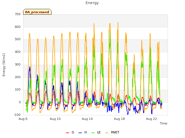185x138 pixels.
Task: Click the 600 y-axis tick label
Action: [x=18, y=27]
